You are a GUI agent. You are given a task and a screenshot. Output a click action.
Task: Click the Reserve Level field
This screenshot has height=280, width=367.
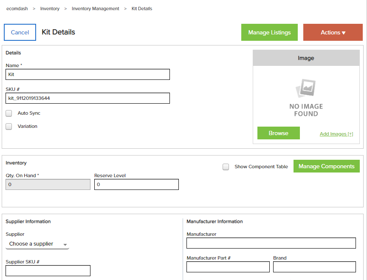pyautogui.click(x=136, y=184)
